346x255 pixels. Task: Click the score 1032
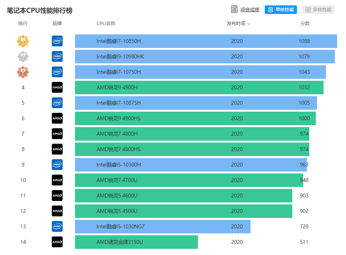(x=304, y=87)
